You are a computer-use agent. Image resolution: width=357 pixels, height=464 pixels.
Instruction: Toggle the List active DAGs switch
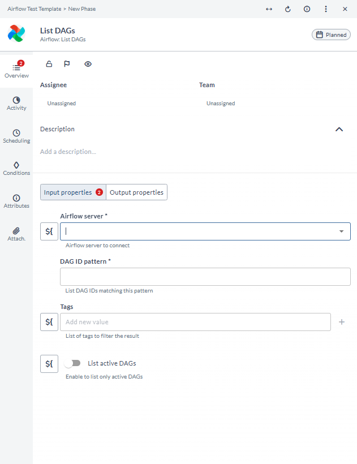click(72, 363)
